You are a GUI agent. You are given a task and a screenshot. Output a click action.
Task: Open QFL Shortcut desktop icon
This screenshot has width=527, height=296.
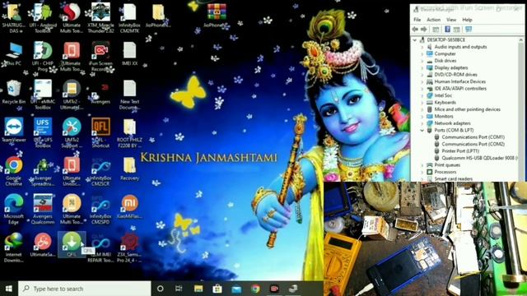point(100,133)
